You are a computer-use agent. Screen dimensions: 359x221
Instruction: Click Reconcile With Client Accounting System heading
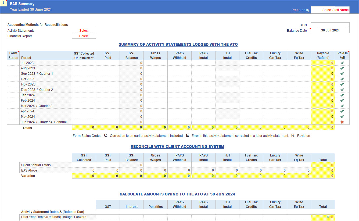[177, 147]
